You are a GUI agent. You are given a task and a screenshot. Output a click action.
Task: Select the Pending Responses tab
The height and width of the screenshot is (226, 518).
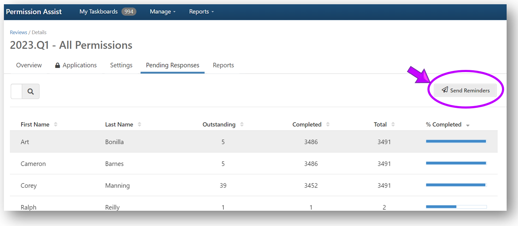(x=172, y=65)
